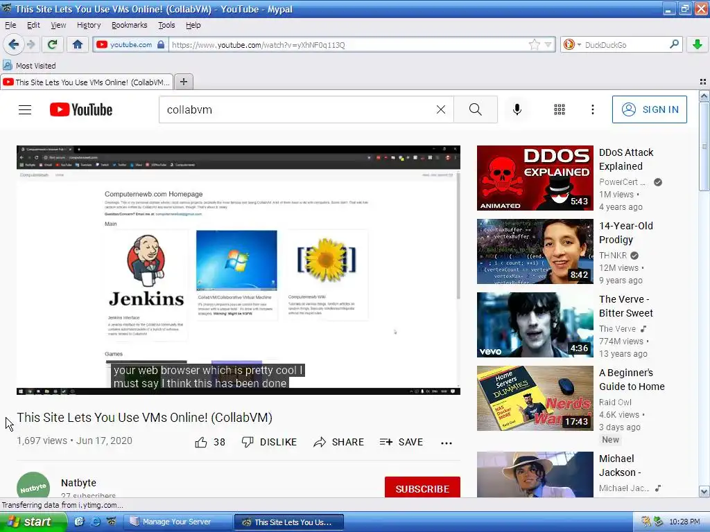Clear the collabvm search text
The width and height of the screenshot is (710, 532).
coord(440,109)
